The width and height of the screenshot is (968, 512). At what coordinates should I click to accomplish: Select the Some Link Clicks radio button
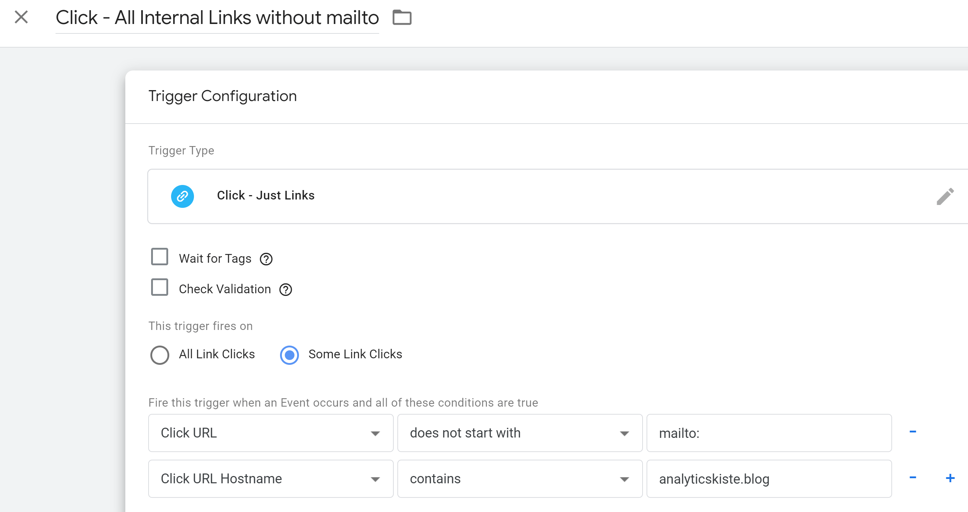click(x=289, y=355)
